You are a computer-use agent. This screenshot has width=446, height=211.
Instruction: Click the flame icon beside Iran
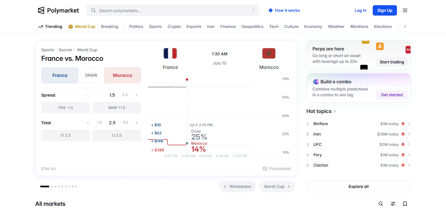point(403,134)
